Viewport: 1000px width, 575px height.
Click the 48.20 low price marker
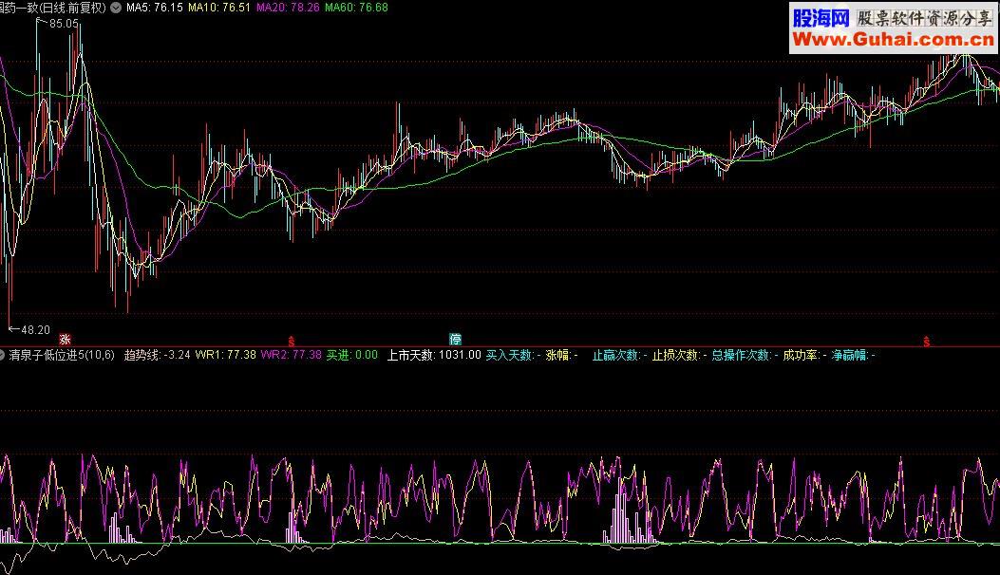(35, 329)
